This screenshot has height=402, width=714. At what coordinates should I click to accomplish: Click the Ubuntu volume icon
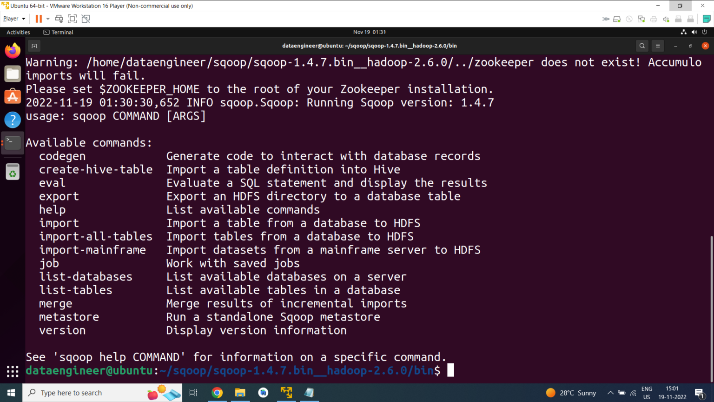coord(694,32)
